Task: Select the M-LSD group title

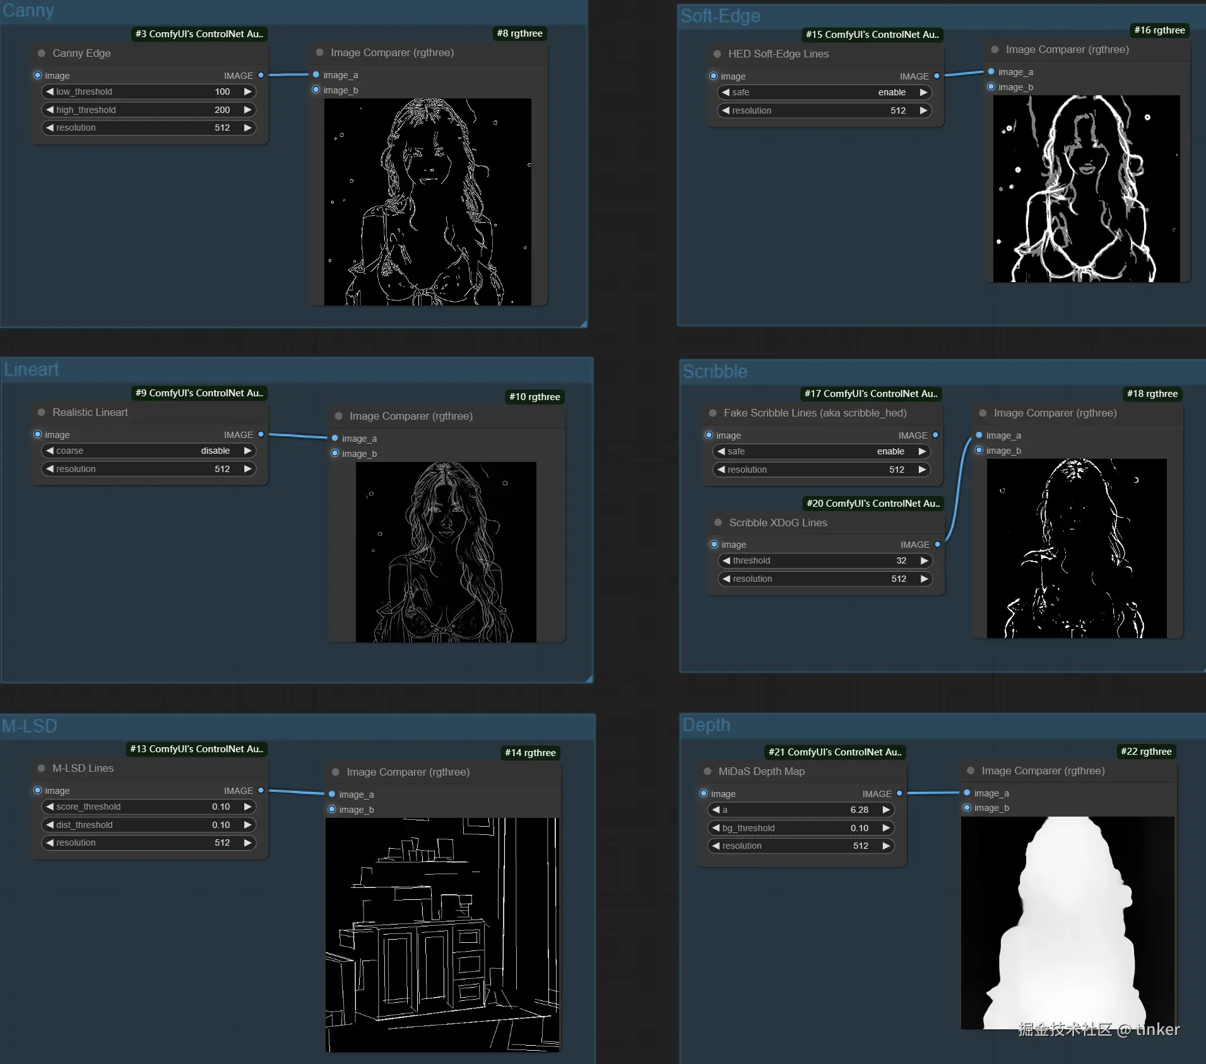Action: 30,726
